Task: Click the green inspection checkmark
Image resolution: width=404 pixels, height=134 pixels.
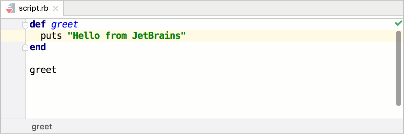Action: [398, 23]
